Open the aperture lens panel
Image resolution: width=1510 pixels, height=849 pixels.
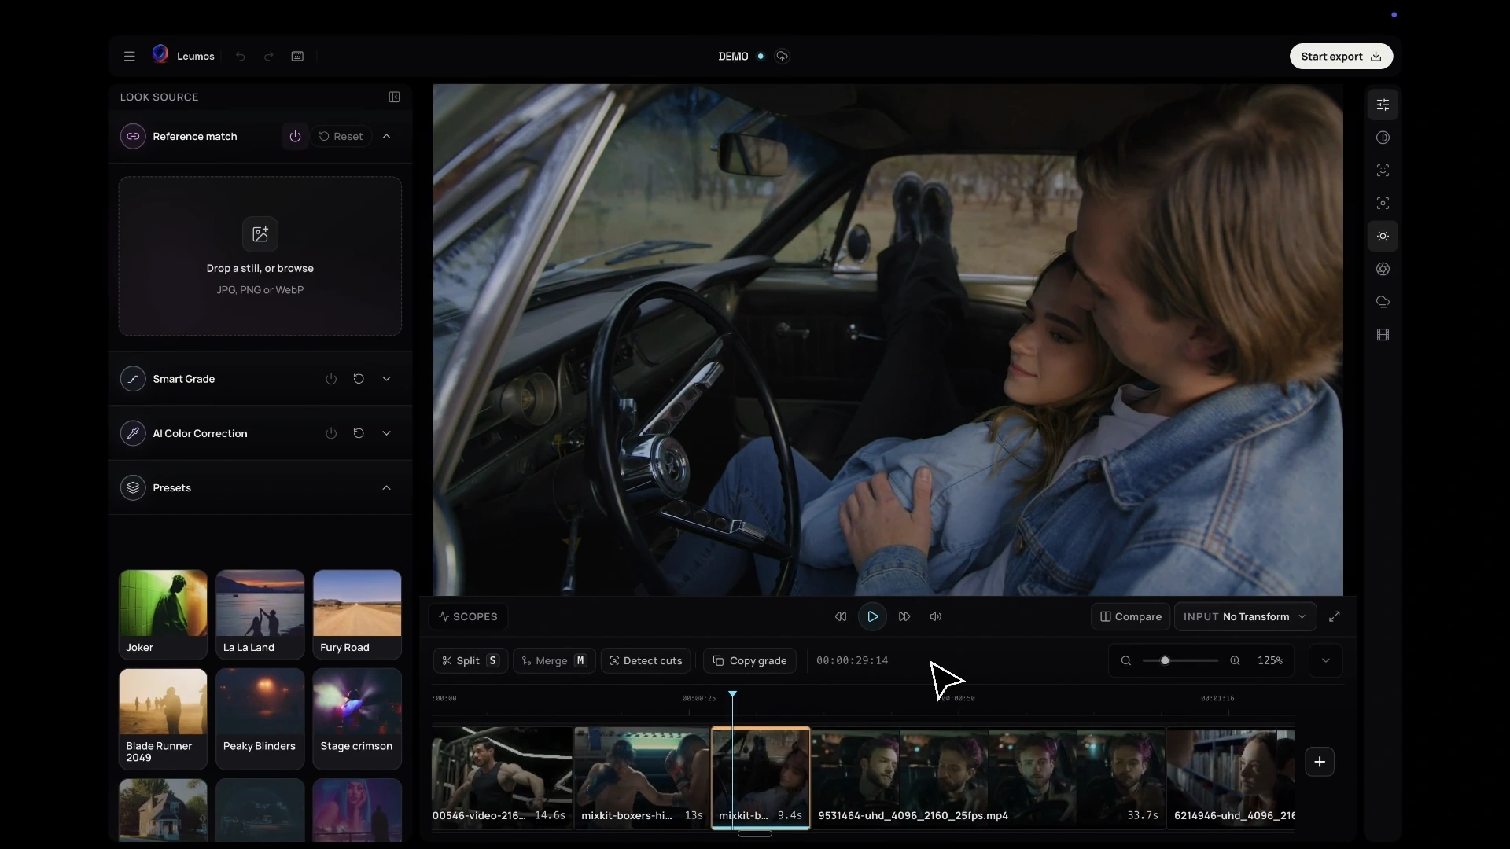pos(1383,270)
